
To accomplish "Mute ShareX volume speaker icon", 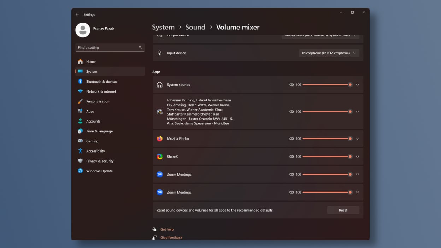I will coord(291,157).
